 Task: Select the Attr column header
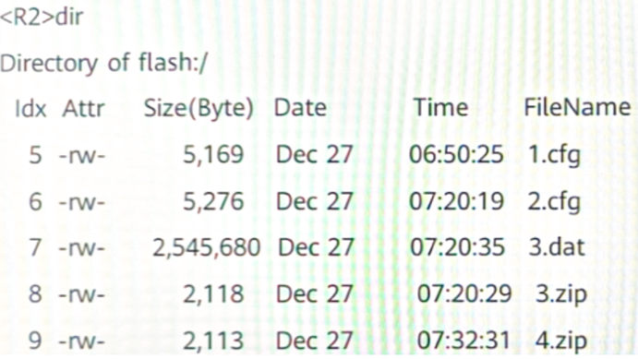click(83, 109)
